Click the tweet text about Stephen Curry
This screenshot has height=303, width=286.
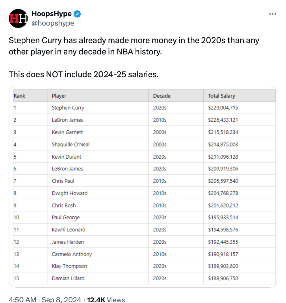coord(134,46)
